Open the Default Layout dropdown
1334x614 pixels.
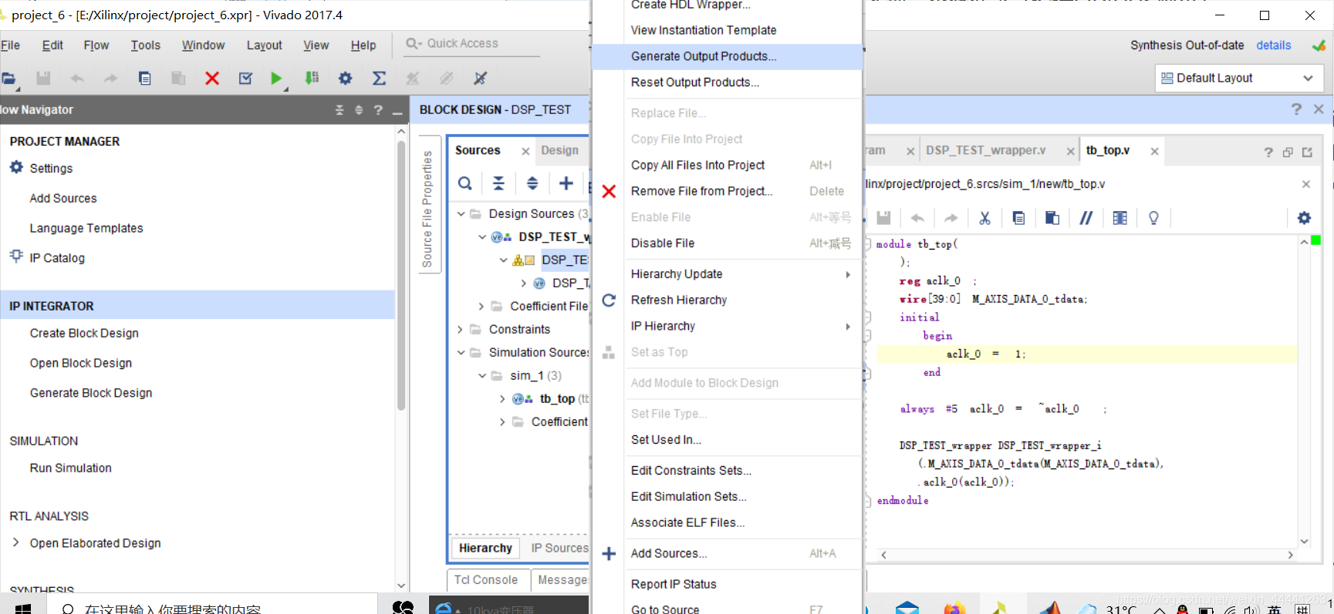pyautogui.click(x=1239, y=78)
